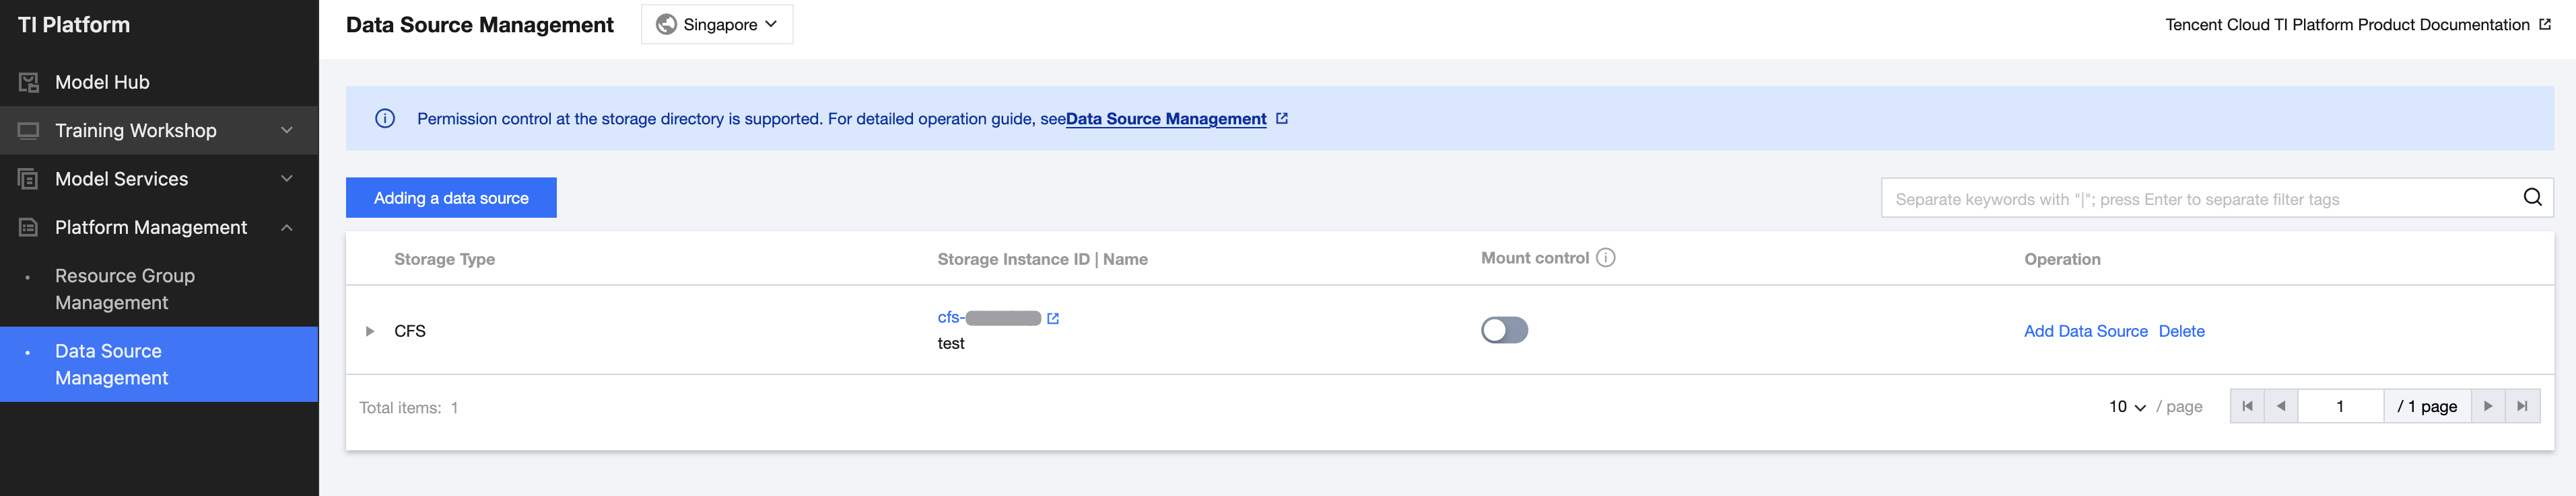The image size is (2576, 496).
Task: Click the Add Data Source link in Operation
Action: [2085, 331]
